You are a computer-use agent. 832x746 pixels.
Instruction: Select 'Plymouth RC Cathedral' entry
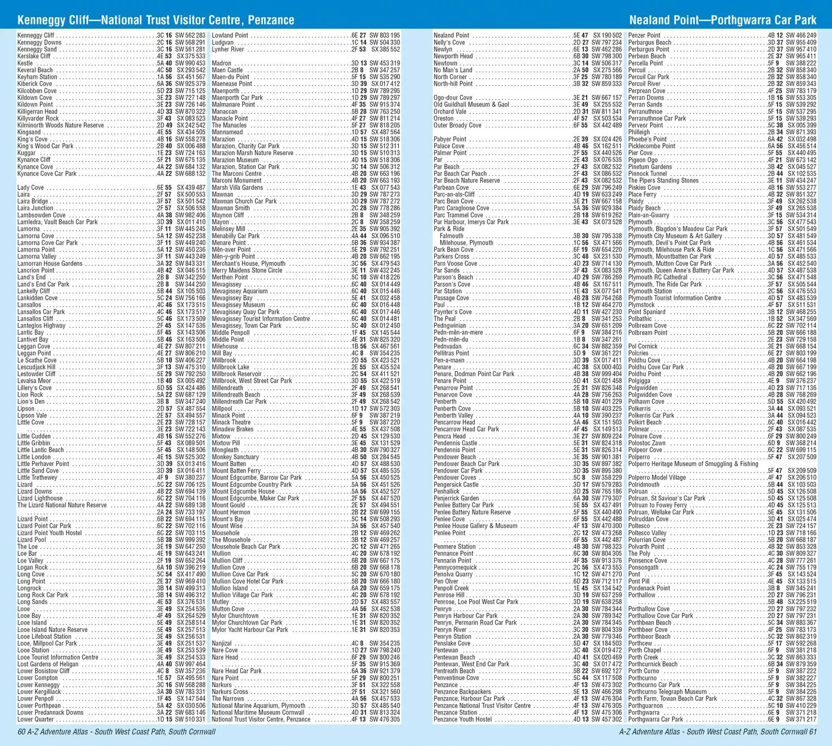pyautogui.click(x=722, y=277)
